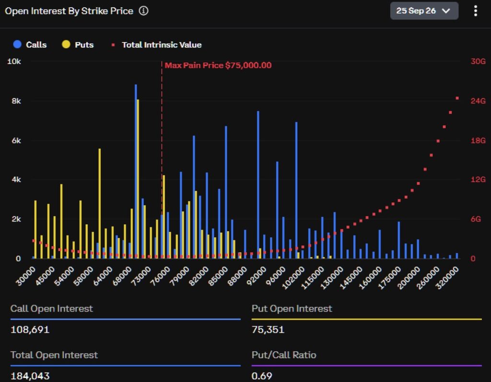Click the info icon beside the chart title
This screenshot has height=382, width=491.
[x=143, y=11]
